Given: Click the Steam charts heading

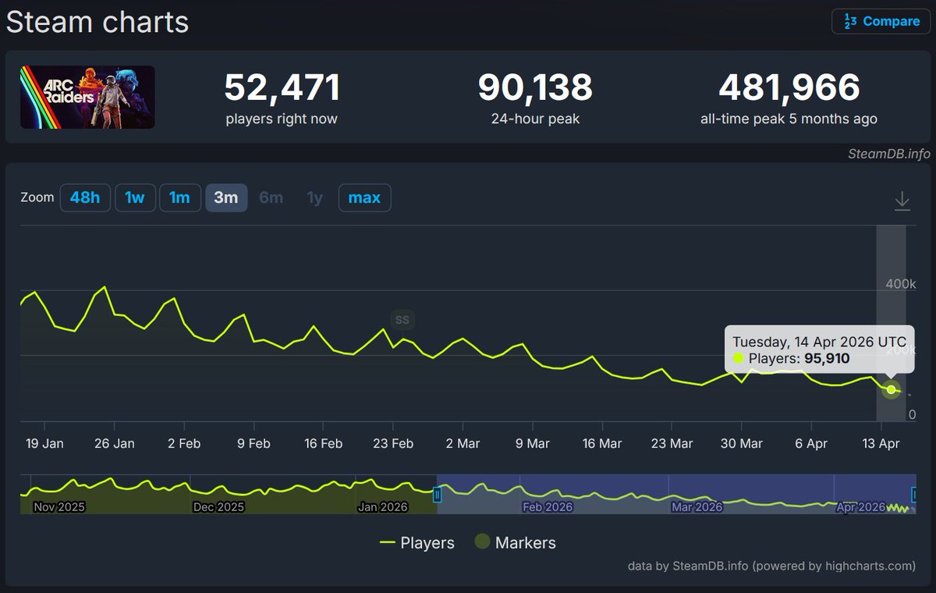Looking at the screenshot, I should click(97, 22).
